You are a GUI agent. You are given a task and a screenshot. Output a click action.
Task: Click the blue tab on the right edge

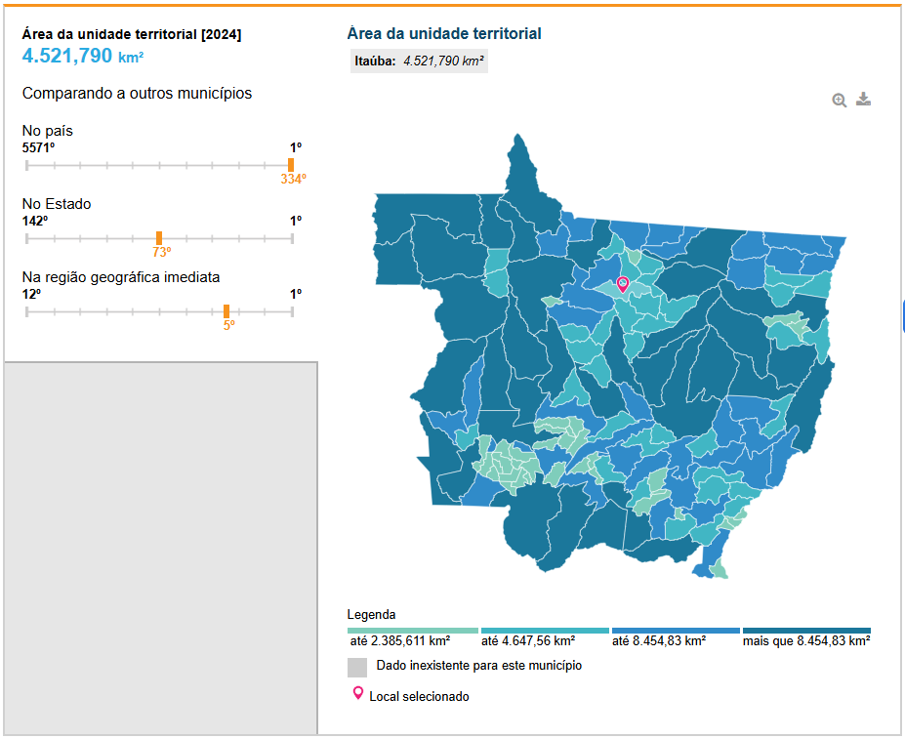pyautogui.click(x=903, y=317)
